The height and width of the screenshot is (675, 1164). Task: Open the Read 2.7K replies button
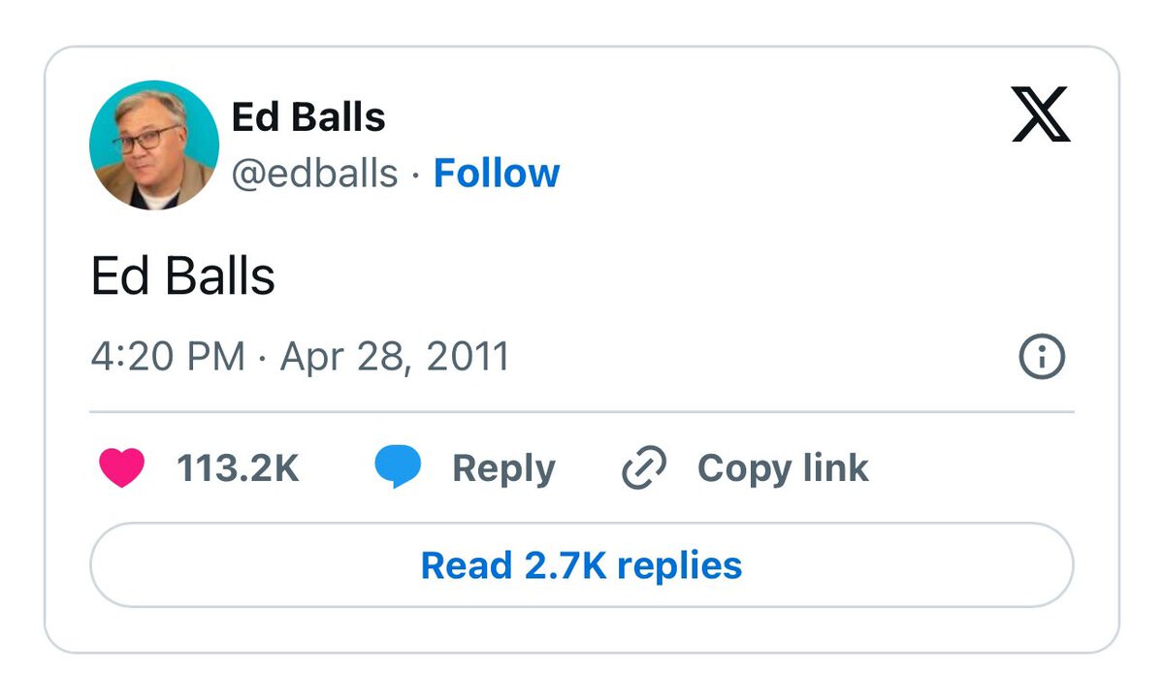click(581, 565)
